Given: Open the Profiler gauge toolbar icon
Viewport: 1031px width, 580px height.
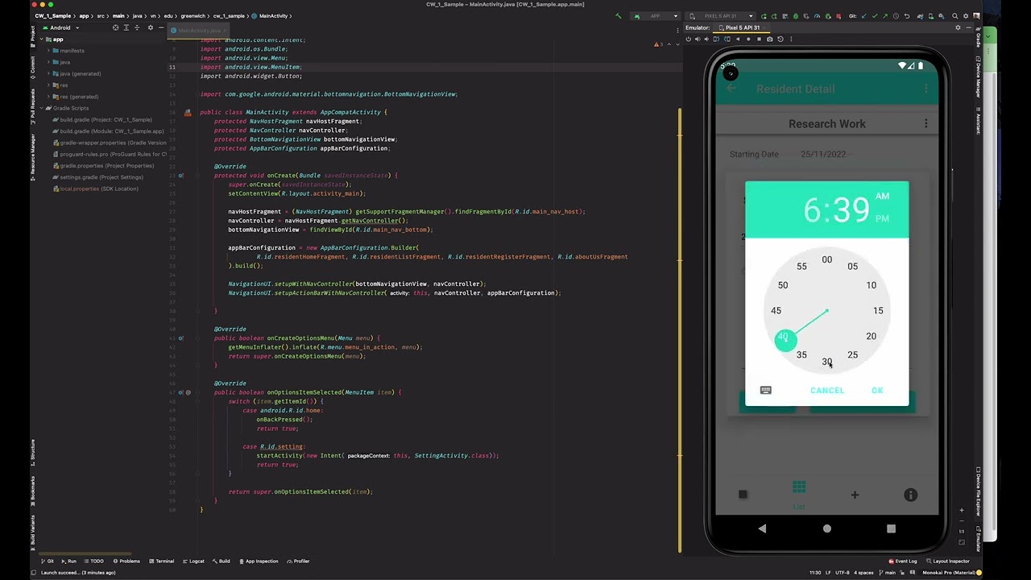Looking at the screenshot, I should coord(817,16).
